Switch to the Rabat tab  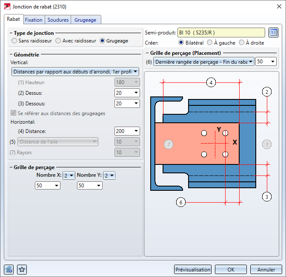coord(14,19)
